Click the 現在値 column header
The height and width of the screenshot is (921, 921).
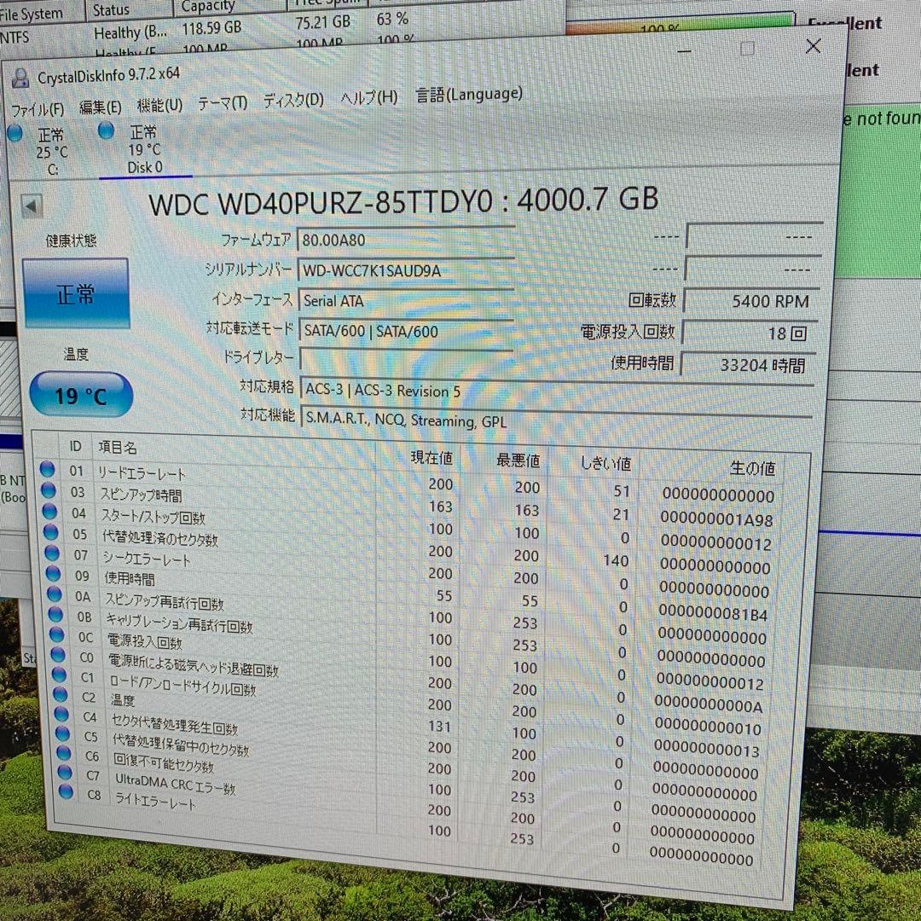click(432, 458)
